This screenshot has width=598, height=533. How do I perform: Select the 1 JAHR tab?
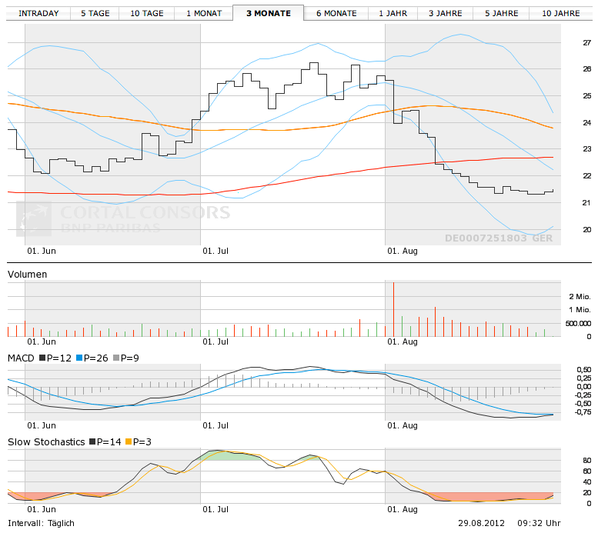(x=393, y=13)
